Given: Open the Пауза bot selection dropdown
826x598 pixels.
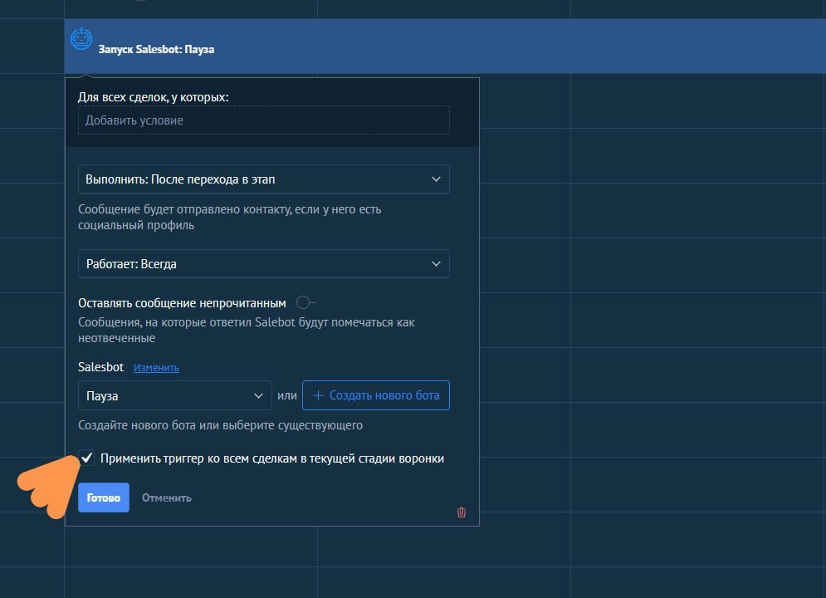Looking at the screenshot, I should [175, 395].
